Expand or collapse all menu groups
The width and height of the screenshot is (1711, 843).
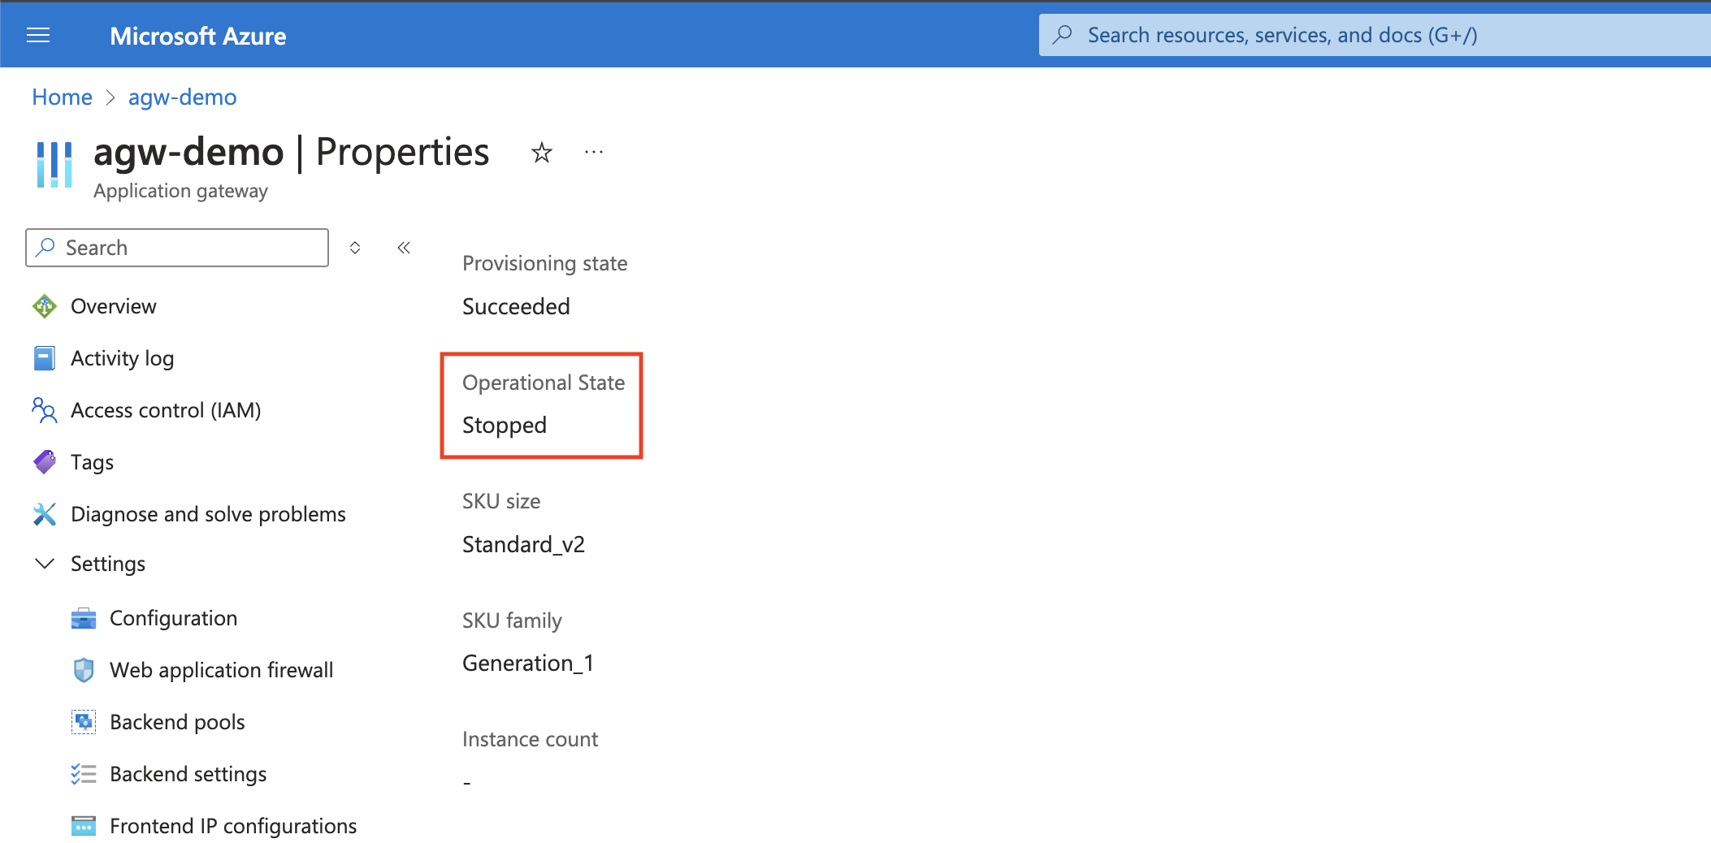[355, 248]
